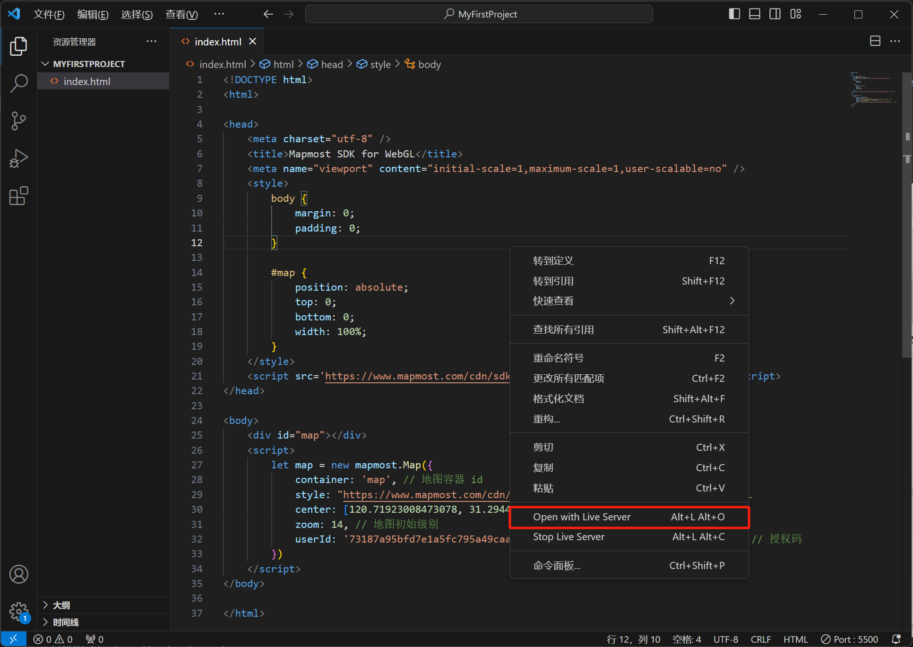Viewport: 913px width, 647px height.
Task: Split the editor using the split icon
Action: tap(875, 41)
